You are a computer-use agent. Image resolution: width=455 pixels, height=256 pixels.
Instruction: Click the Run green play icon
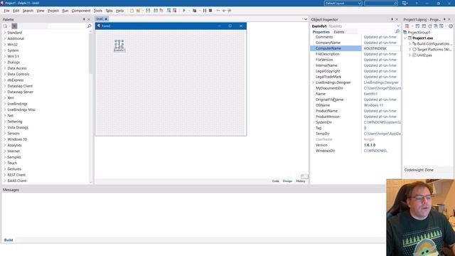click(x=183, y=11)
